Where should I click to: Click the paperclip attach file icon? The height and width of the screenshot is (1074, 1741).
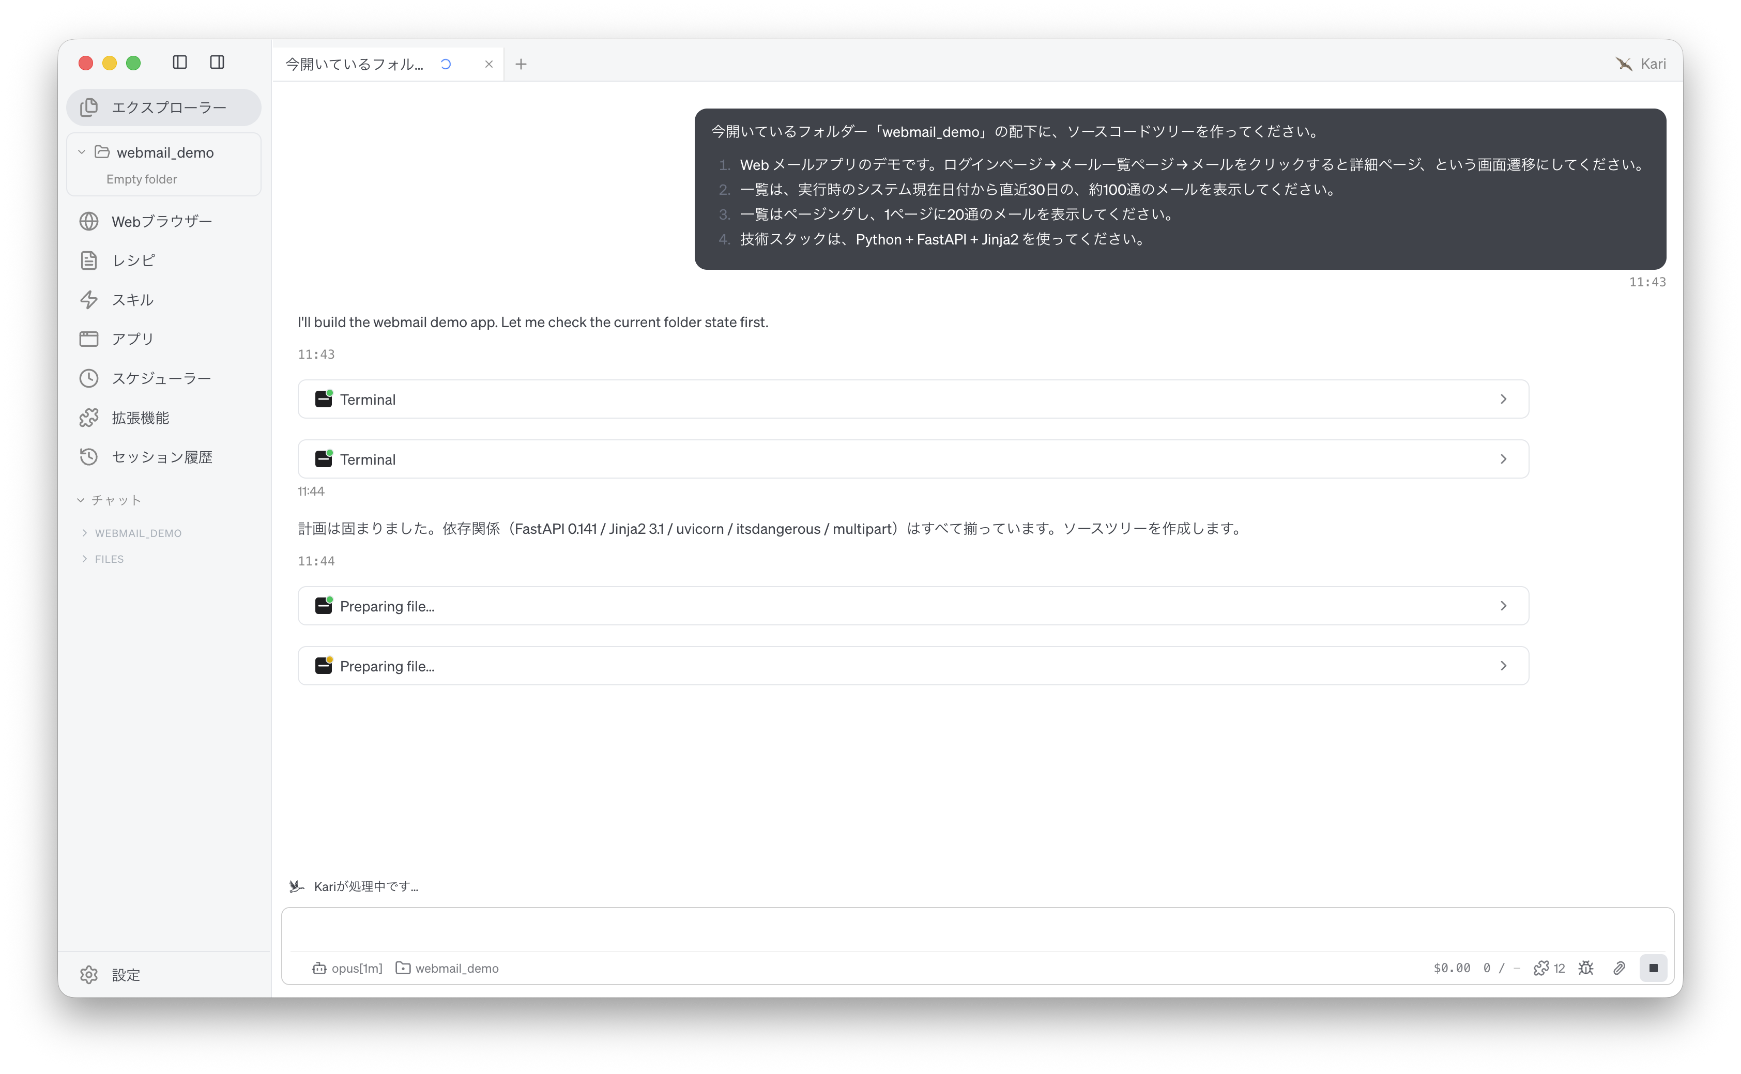click(1619, 968)
